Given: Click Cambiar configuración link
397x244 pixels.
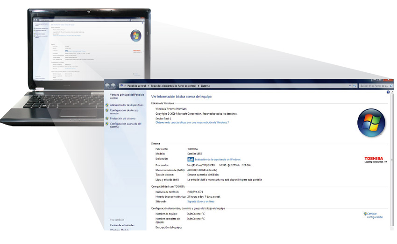Looking at the screenshot, I should (x=375, y=216).
